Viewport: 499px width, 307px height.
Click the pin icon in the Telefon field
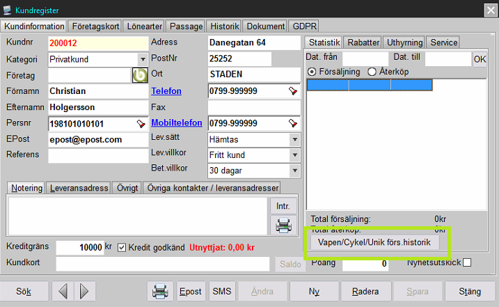tap(293, 91)
